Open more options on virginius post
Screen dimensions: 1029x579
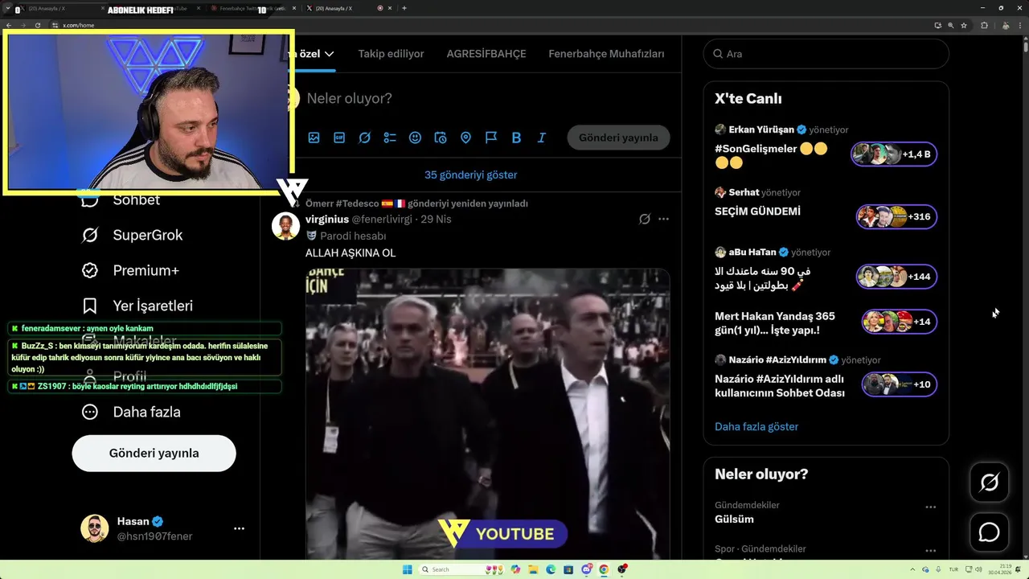point(663,219)
